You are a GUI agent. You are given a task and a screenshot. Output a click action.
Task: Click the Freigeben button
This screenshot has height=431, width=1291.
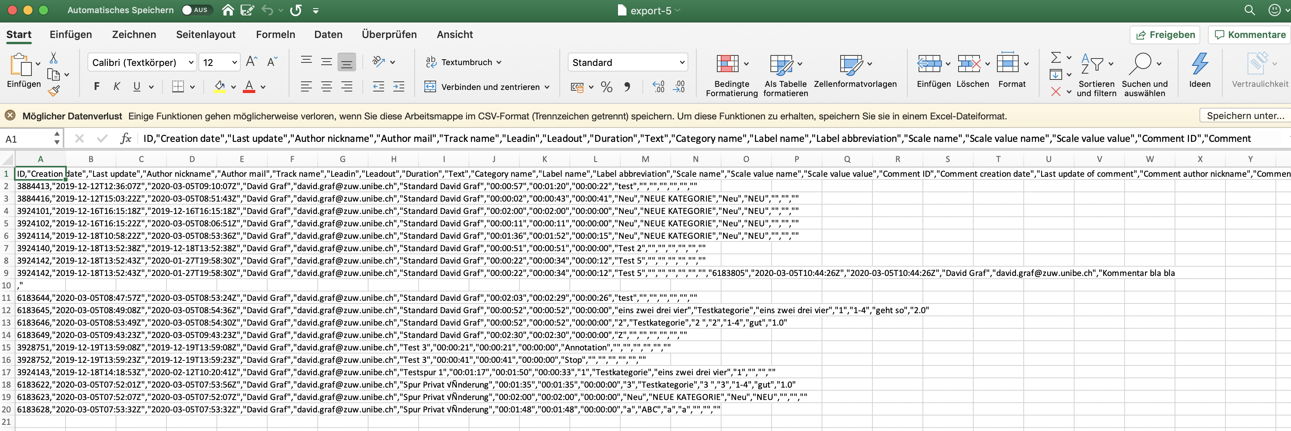click(1165, 34)
